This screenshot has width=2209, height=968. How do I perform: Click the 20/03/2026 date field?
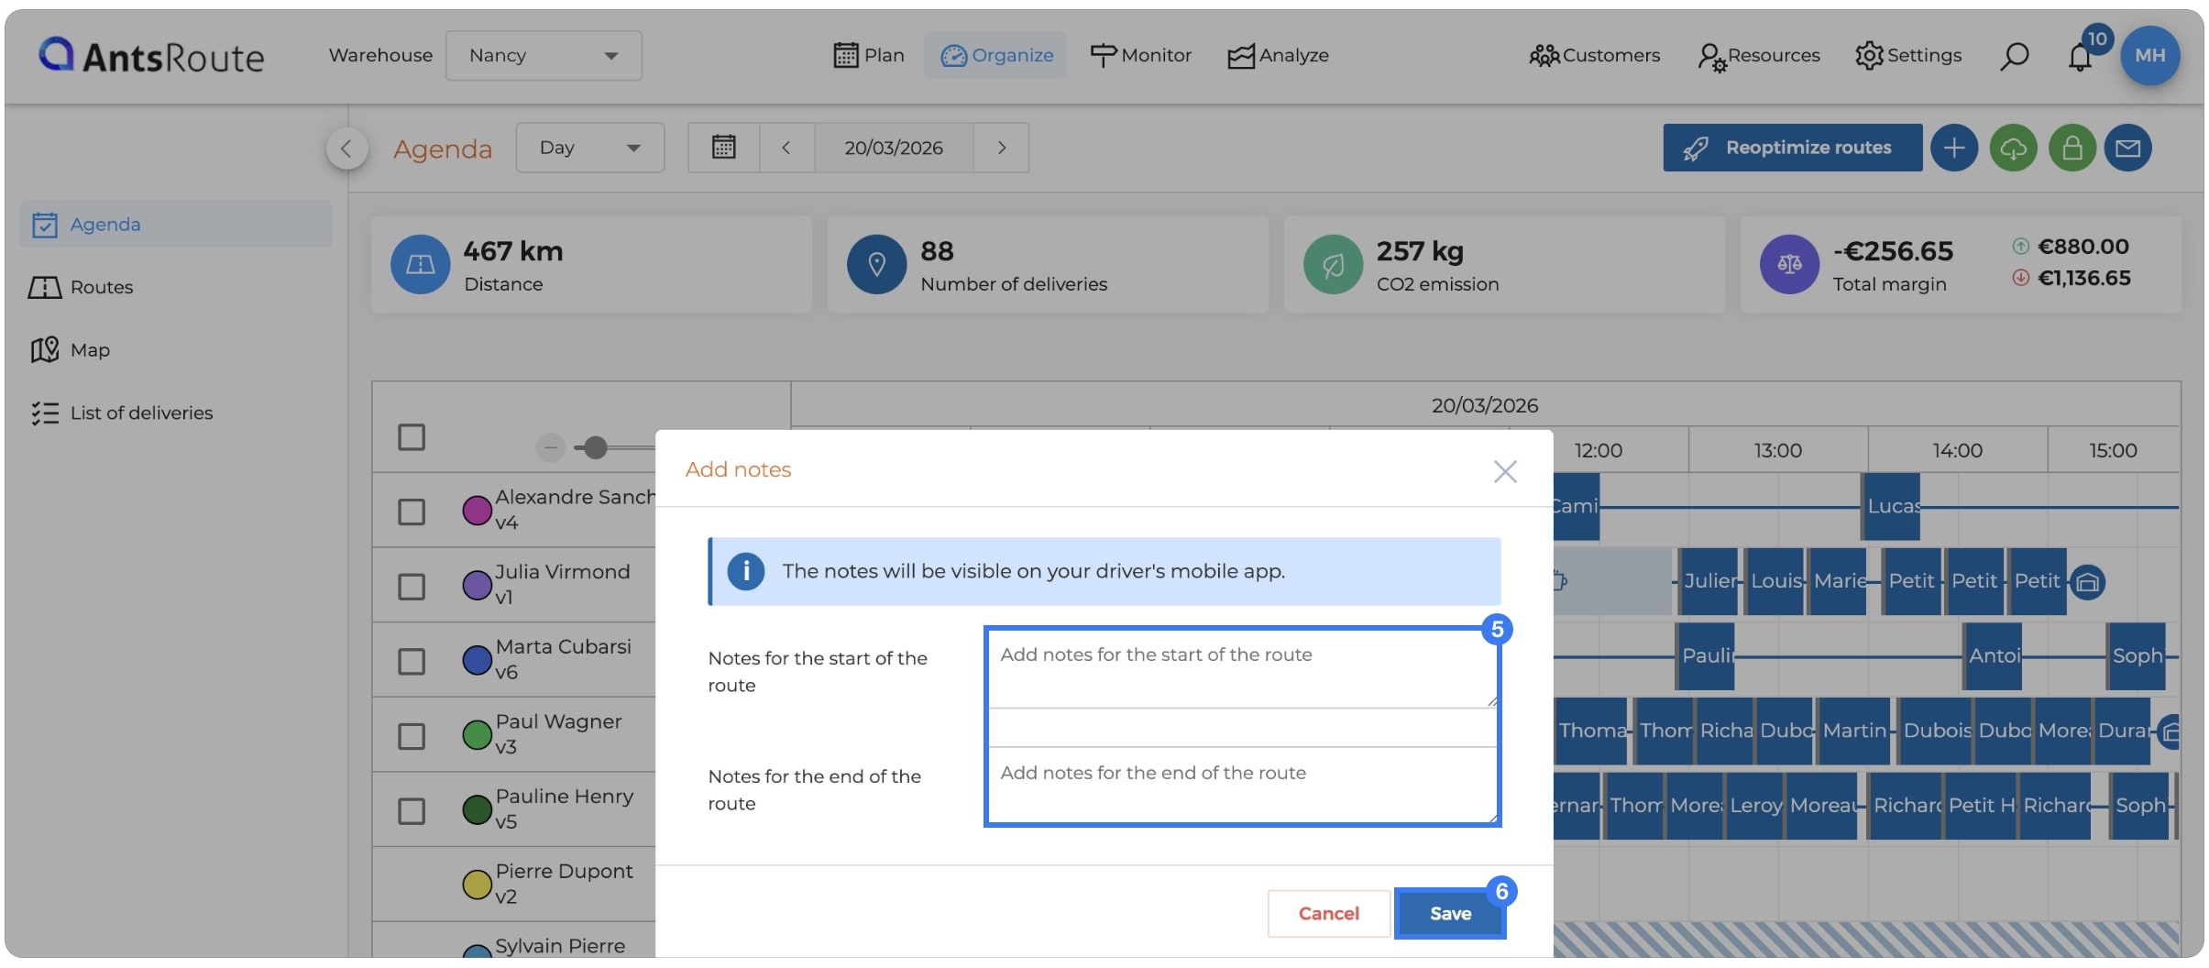[893, 148]
